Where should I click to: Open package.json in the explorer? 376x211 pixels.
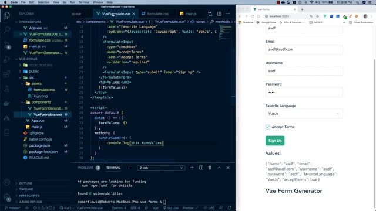coord(39,145)
